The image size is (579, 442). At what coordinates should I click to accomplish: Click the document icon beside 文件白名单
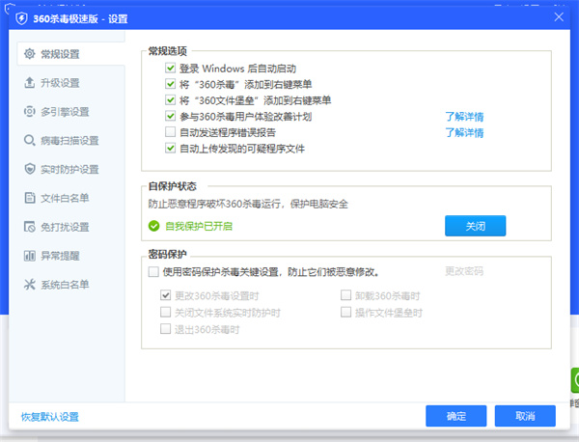[x=30, y=198]
